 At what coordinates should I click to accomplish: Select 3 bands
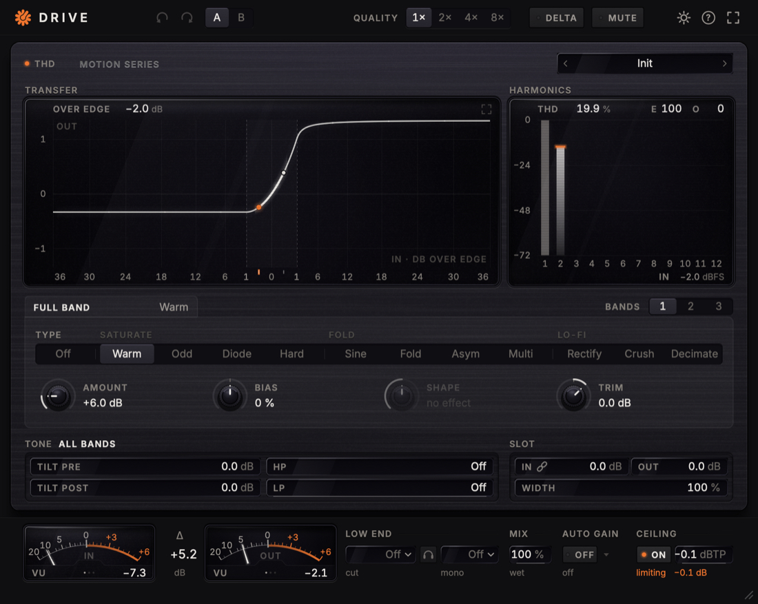pyautogui.click(x=719, y=306)
